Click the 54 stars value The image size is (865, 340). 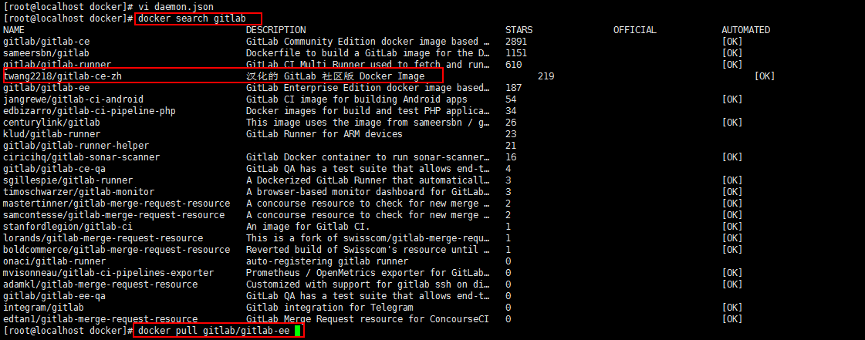coord(510,99)
